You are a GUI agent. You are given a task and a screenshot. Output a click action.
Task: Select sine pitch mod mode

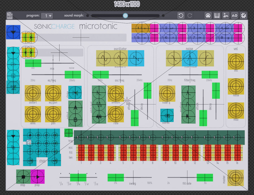coord(99,105)
